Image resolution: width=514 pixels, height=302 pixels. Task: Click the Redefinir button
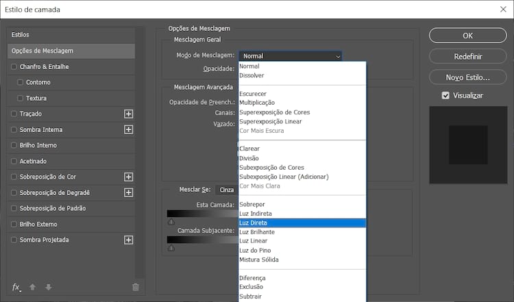click(468, 56)
